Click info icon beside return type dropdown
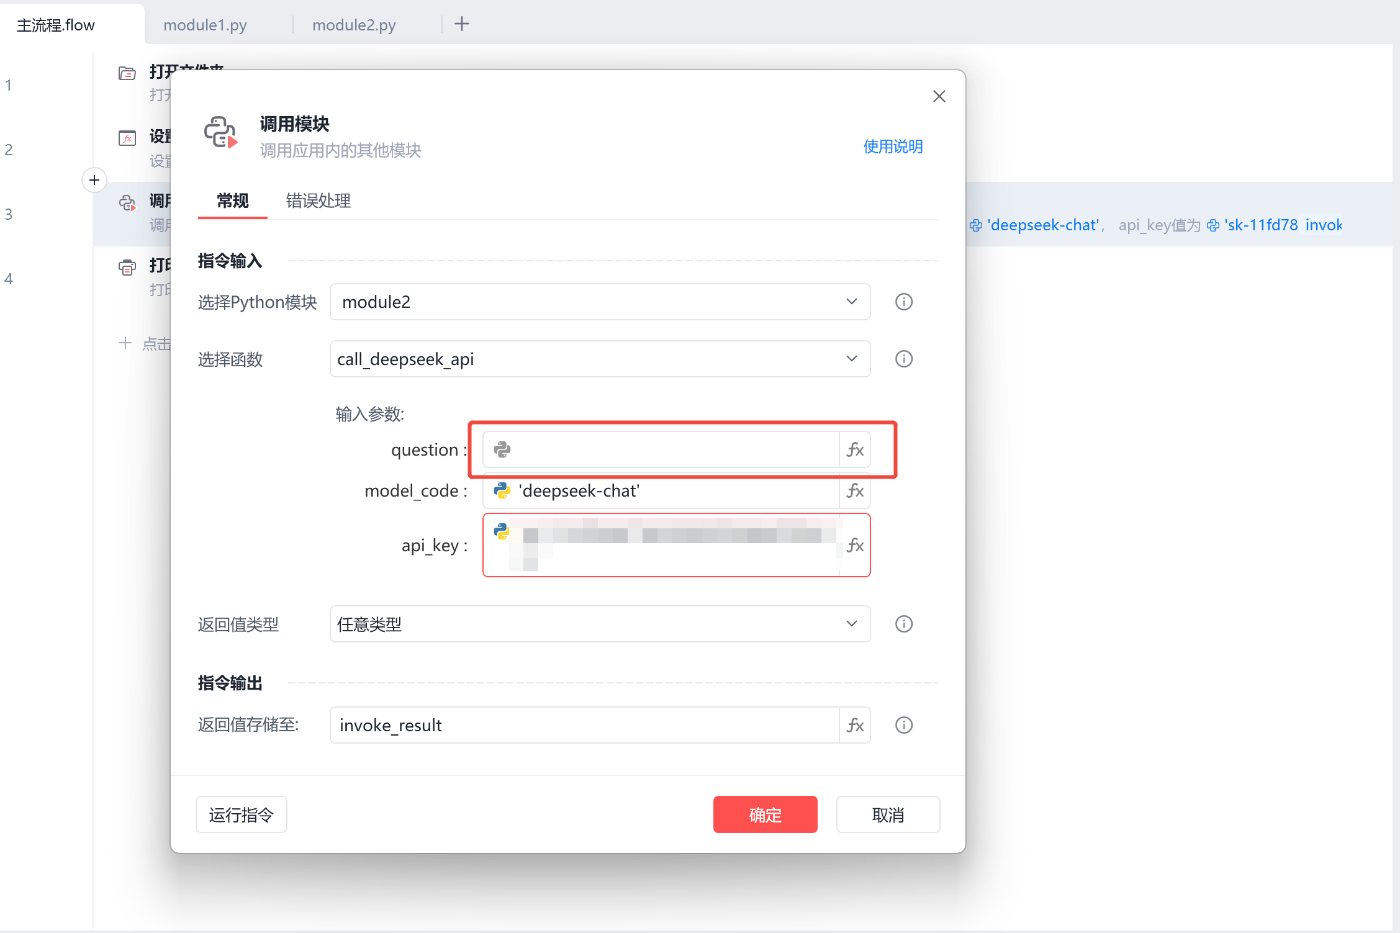 click(903, 624)
